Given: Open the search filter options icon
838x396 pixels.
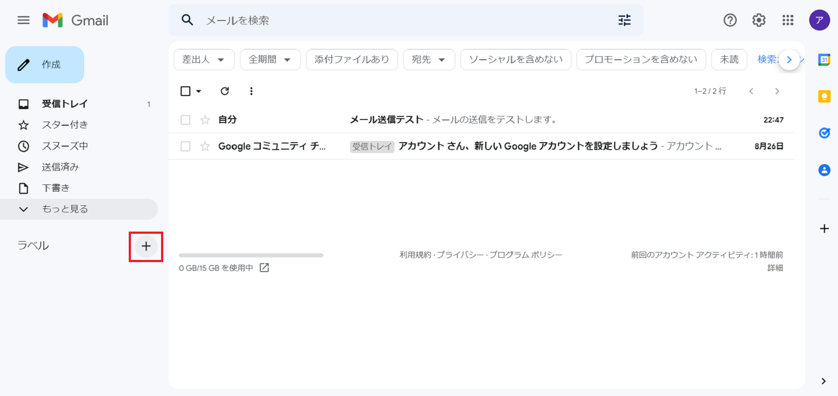Looking at the screenshot, I should 624,20.
